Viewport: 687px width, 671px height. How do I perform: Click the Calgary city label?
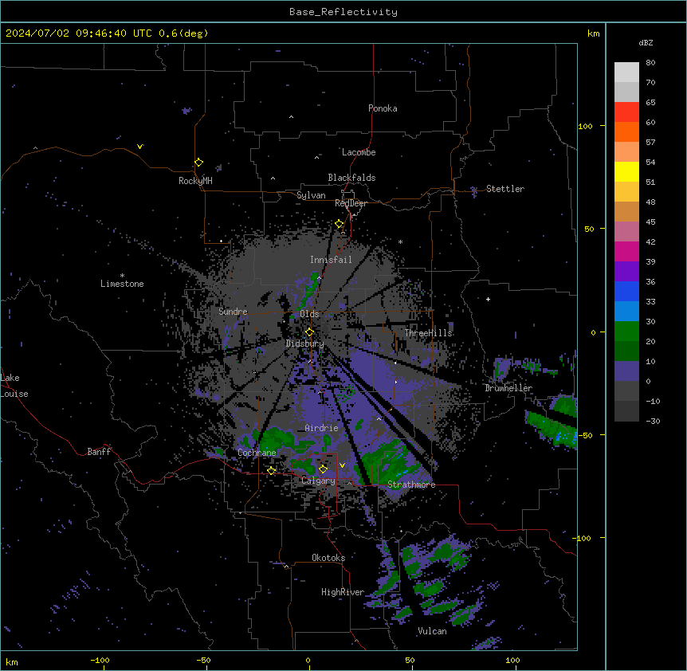(x=318, y=481)
